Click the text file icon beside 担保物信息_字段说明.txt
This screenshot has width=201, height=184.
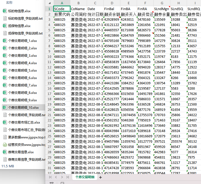(x=5, y=33)
